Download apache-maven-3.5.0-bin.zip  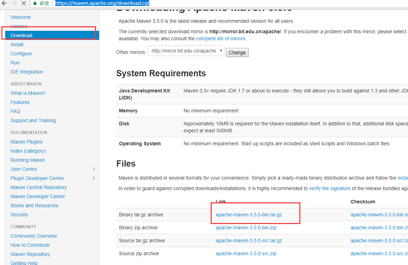click(x=246, y=228)
